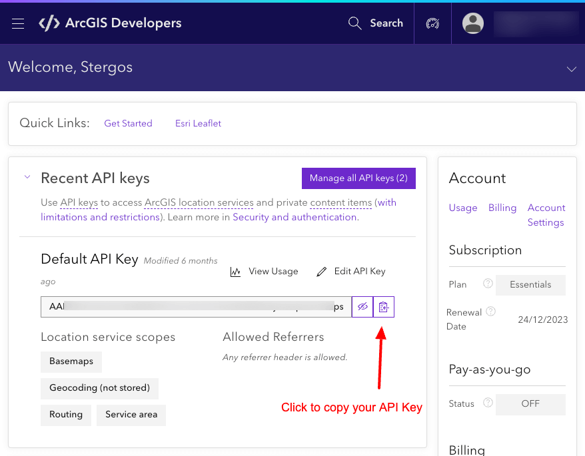Open Account Settings link
This screenshot has height=456, width=585.
click(x=546, y=215)
